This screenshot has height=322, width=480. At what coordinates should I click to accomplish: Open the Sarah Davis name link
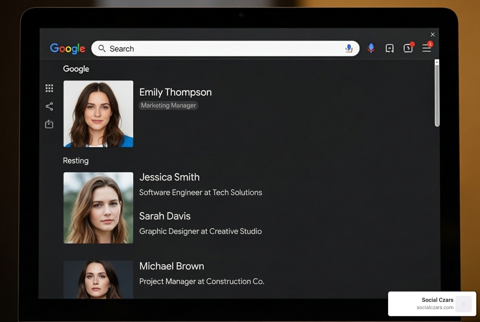click(x=165, y=216)
